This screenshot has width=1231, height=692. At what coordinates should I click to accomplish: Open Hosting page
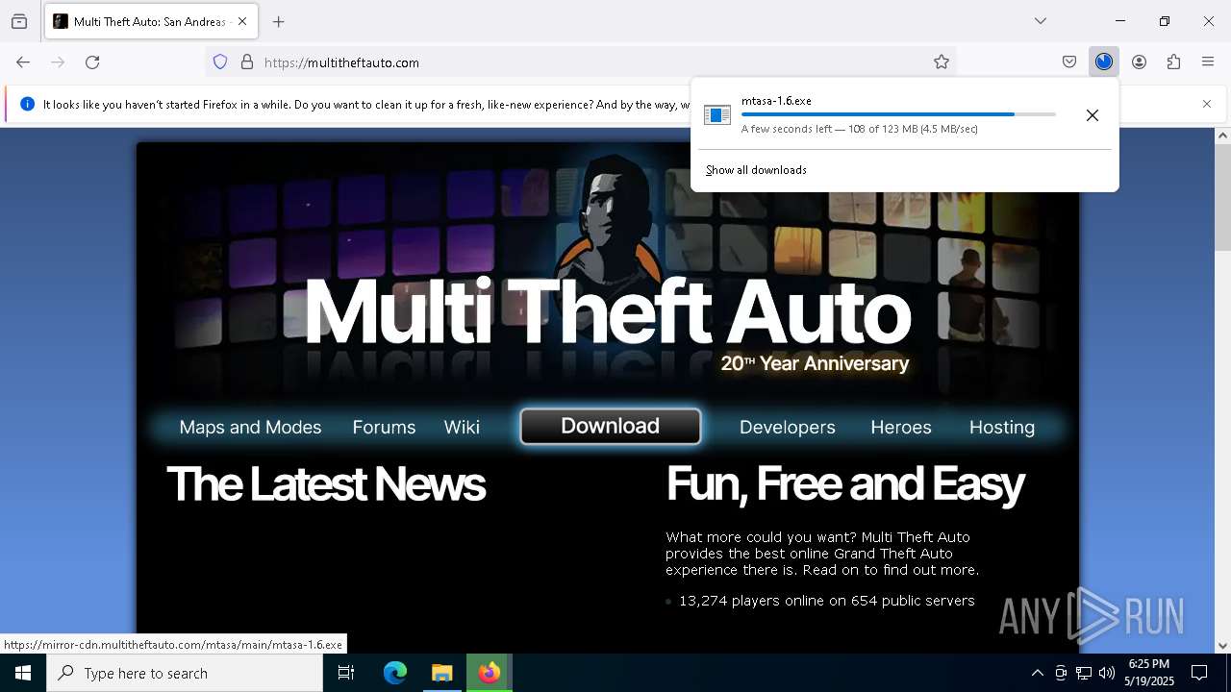point(1002,427)
